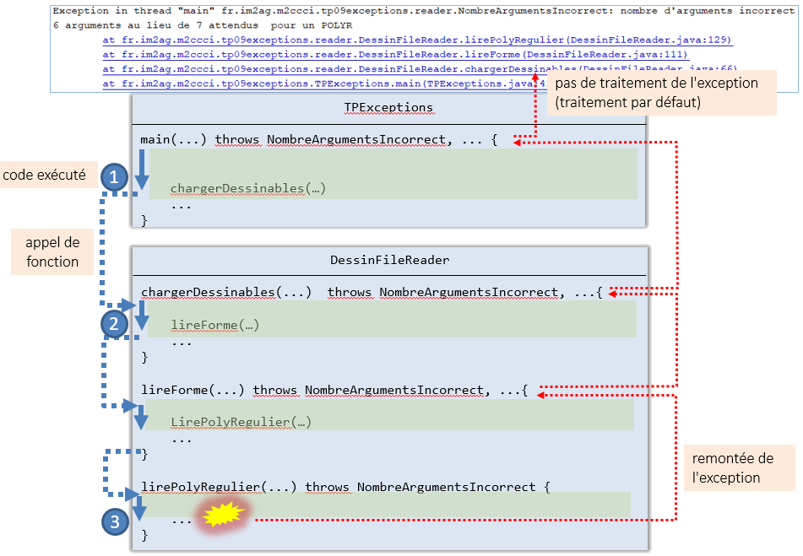This screenshot has width=803, height=556.
Task: Click the yellow explosion star icon
Action: (224, 516)
